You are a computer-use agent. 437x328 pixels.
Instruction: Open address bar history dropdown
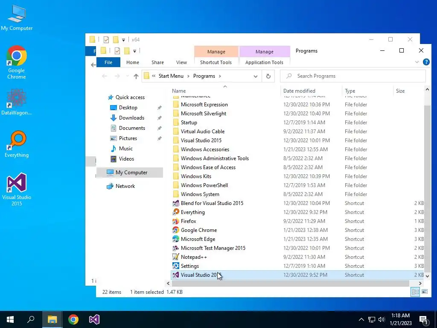[255, 76]
